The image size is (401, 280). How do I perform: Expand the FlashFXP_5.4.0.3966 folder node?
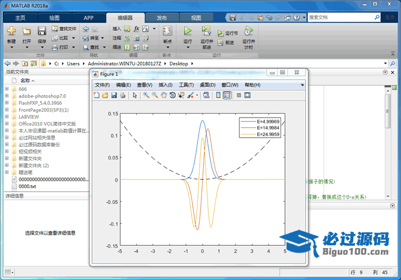pyautogui.click(x=7, y=103)
